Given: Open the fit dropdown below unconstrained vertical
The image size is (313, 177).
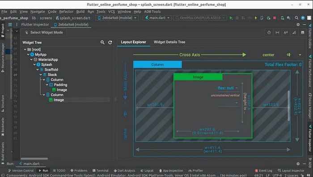Looking at the screenshot, I should [228, 103].
